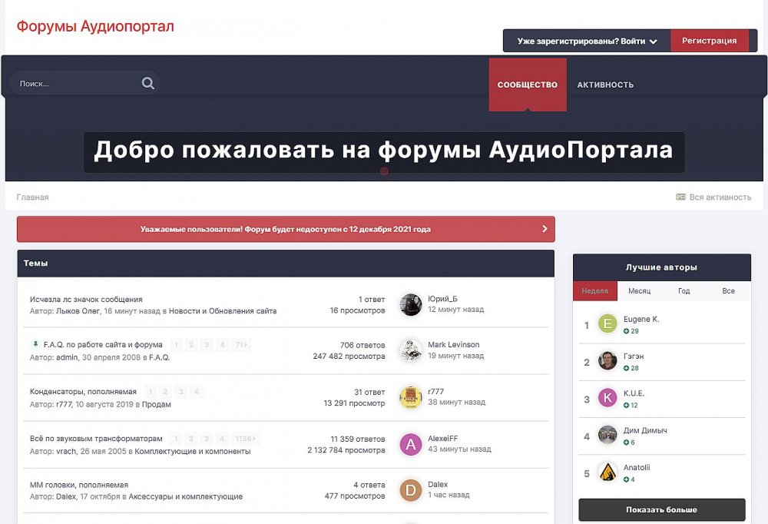The width and height of the screenshot is (768, 524).
Task: Jump to last page 1136 of transformers topic
Action: tap(245, 439)
